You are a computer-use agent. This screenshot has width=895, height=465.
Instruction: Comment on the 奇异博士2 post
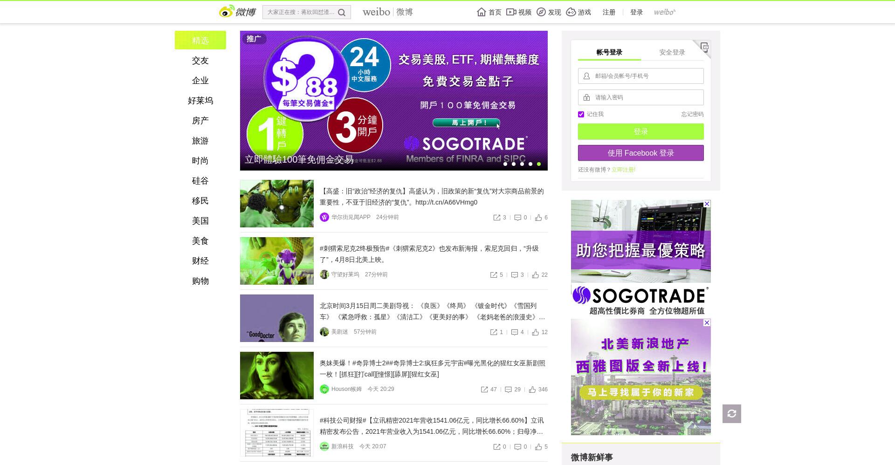click(509, 390)
